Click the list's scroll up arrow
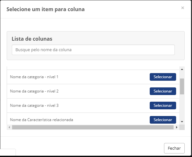 182,69
